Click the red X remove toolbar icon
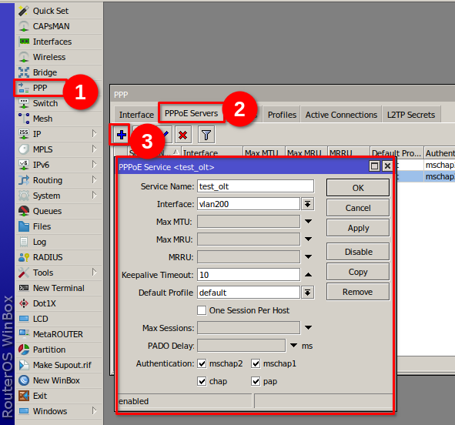Screen dimensions: 455x425 pos(182,135)
